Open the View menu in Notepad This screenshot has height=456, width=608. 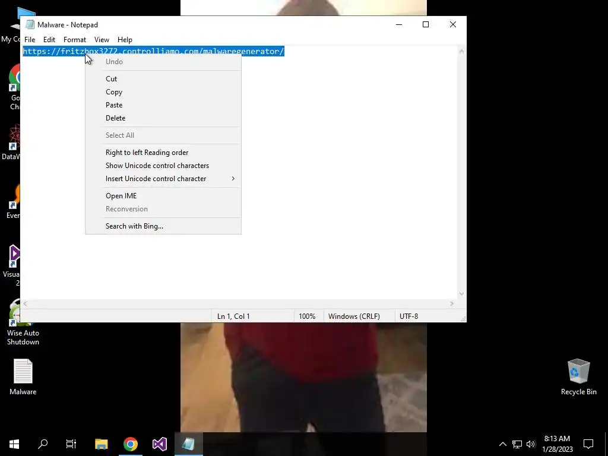(x=102, y=40)
